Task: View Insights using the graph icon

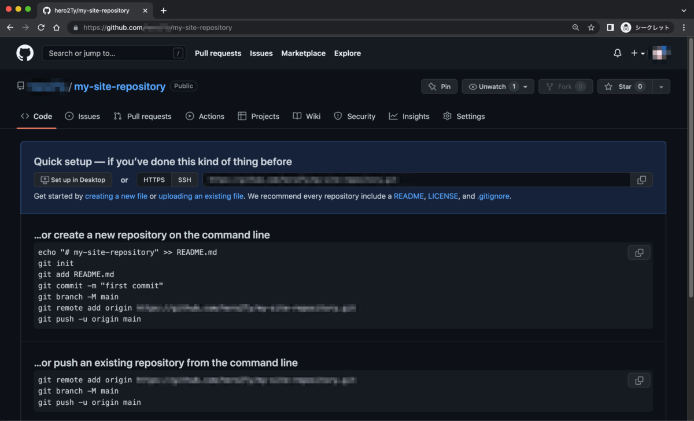Action: click(x=409, y=116)
